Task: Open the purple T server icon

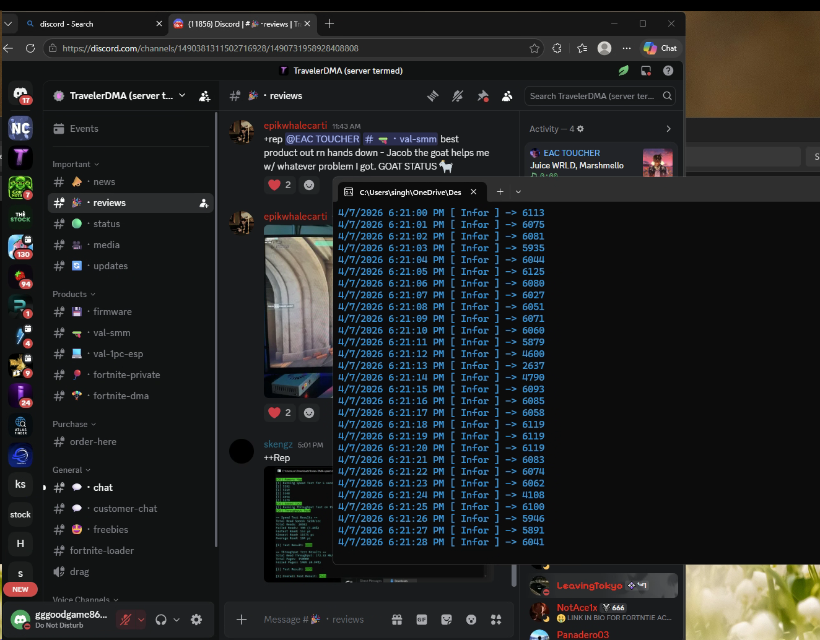Action: click(x=20, y=158)
